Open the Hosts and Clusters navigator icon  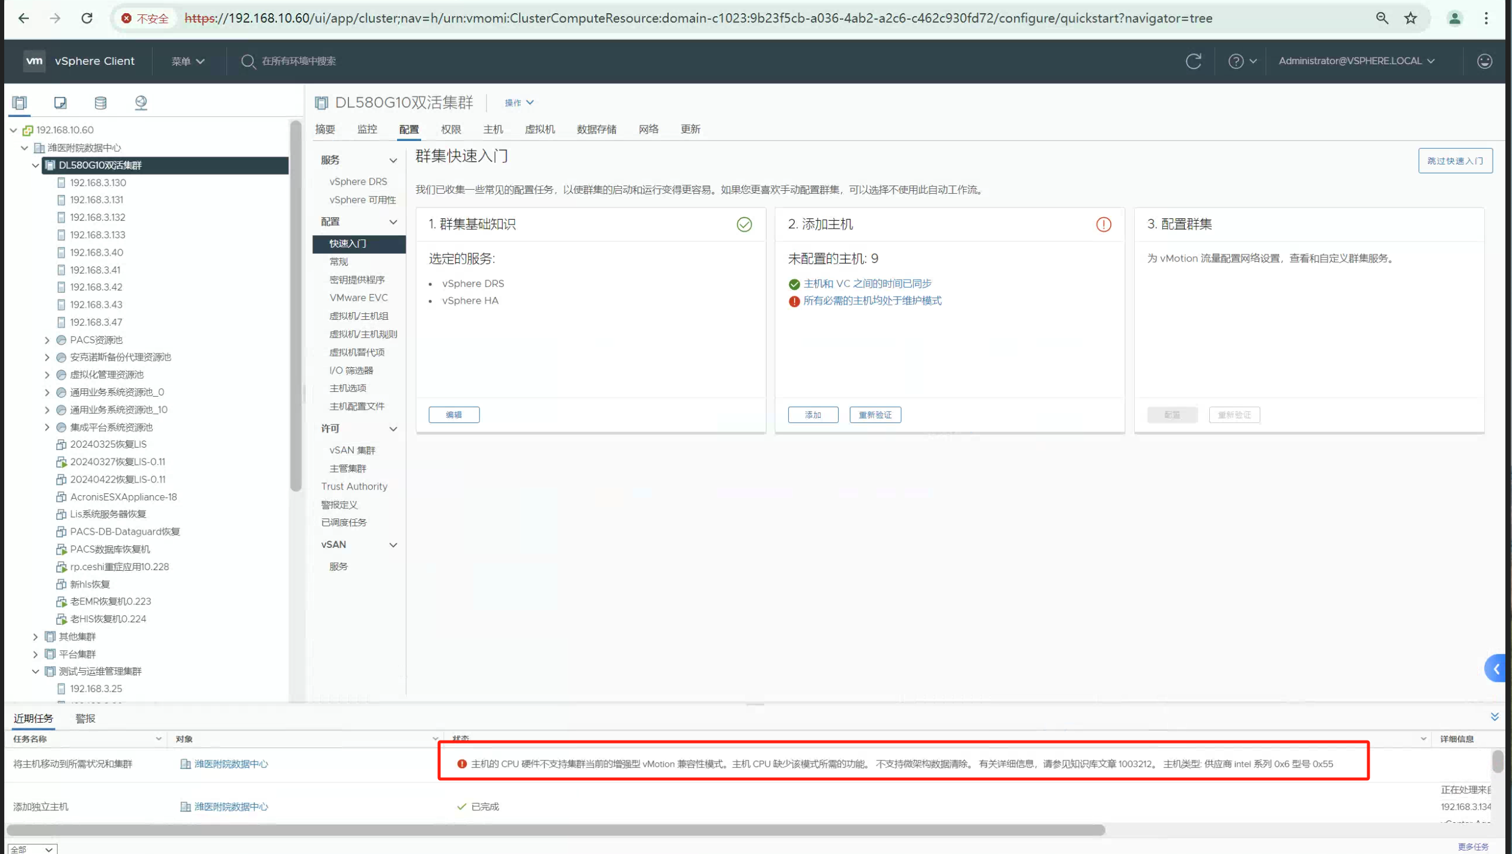tap(20, 103)
